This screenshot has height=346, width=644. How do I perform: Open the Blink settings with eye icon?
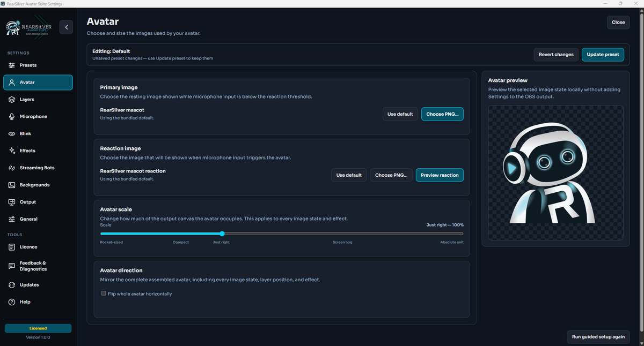coord(38,134)
